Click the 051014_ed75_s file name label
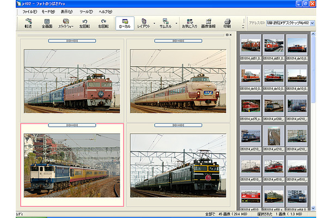The width and height of the screenshot is (332, 218). 250,119
